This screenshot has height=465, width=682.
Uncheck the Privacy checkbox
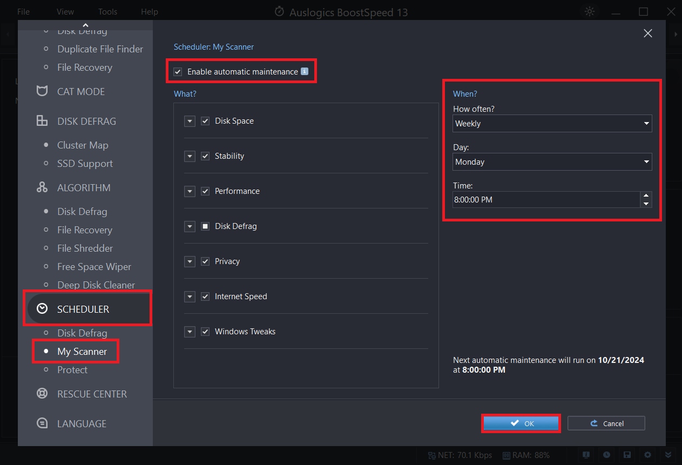(205, 261)
